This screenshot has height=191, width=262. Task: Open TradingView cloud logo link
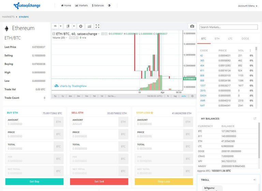(x=57, y=86)
